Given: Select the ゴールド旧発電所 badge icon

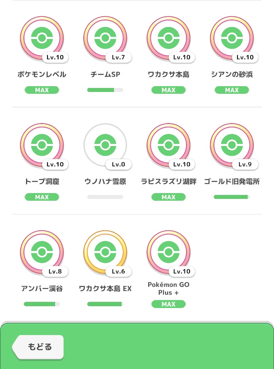Looking at the screenshot, I should coord(232,145).
